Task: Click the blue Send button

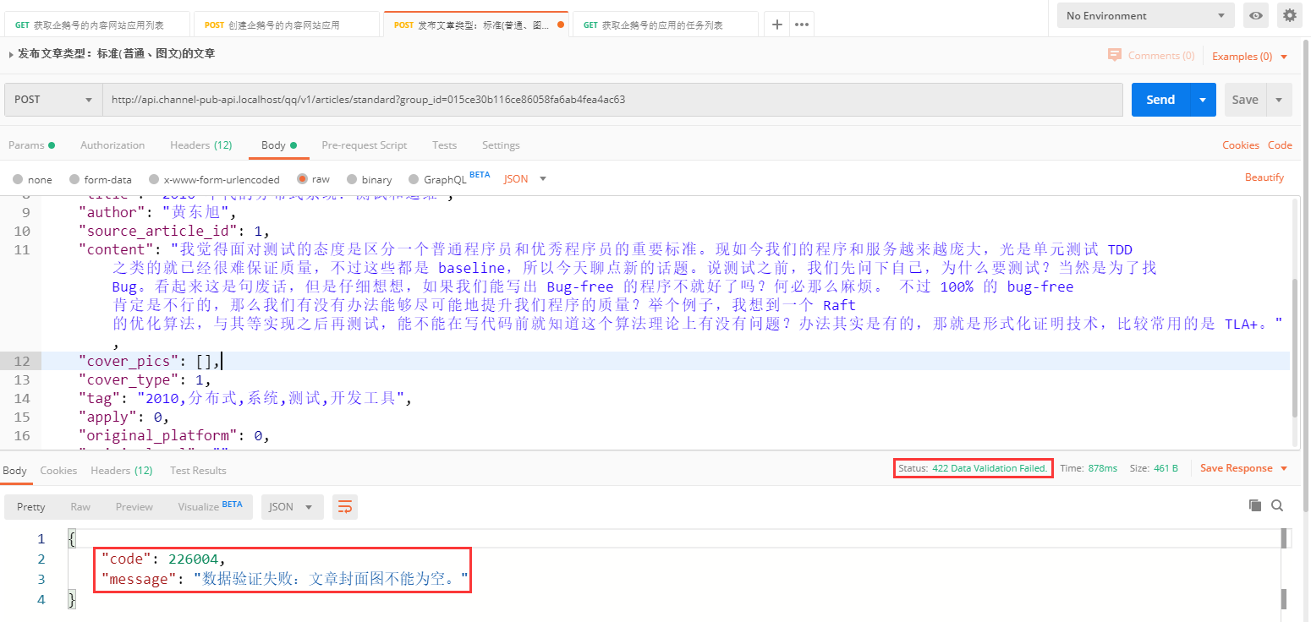Action: click(1160, 100)
